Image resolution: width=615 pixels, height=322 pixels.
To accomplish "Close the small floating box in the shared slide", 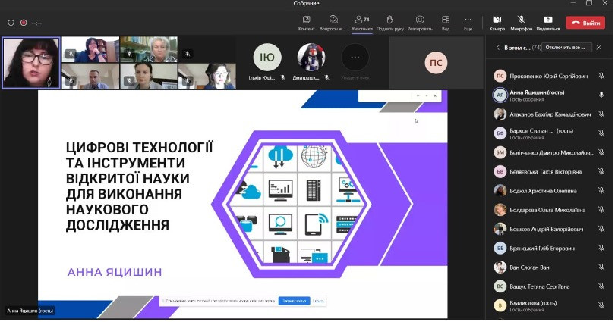I will point(435,96).
